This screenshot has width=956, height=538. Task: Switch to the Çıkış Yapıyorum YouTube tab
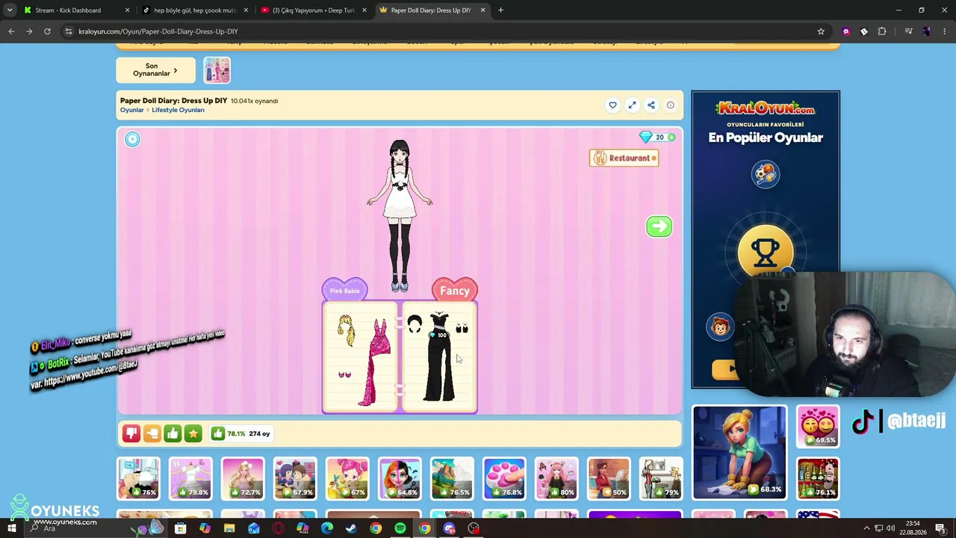[314, 10]
